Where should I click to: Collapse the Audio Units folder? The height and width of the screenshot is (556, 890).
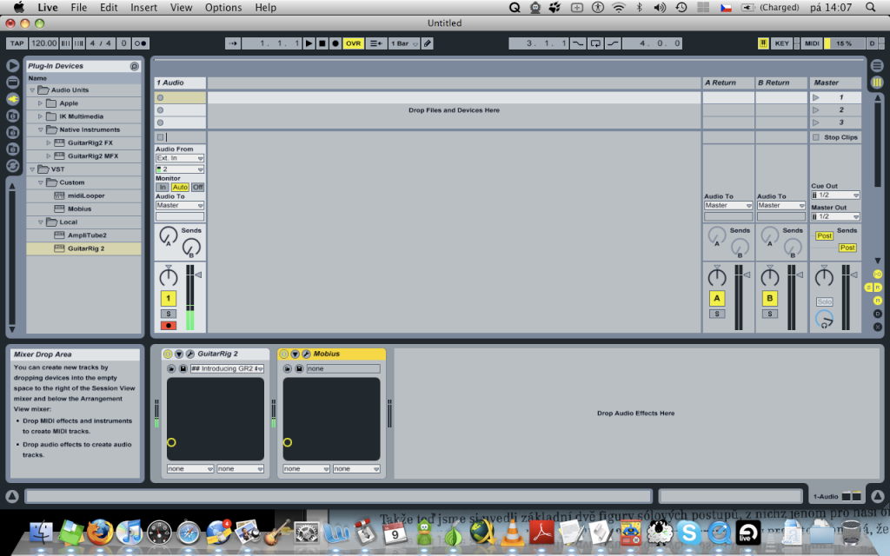[x=32, y=90]
